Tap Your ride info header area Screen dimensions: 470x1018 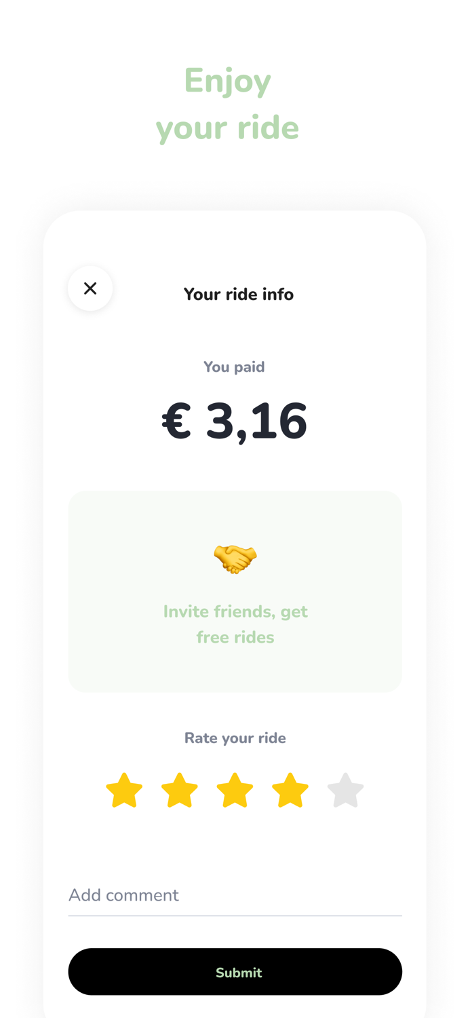click(x=239, y=294)
